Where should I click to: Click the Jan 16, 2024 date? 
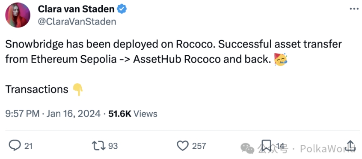(74, 114)
